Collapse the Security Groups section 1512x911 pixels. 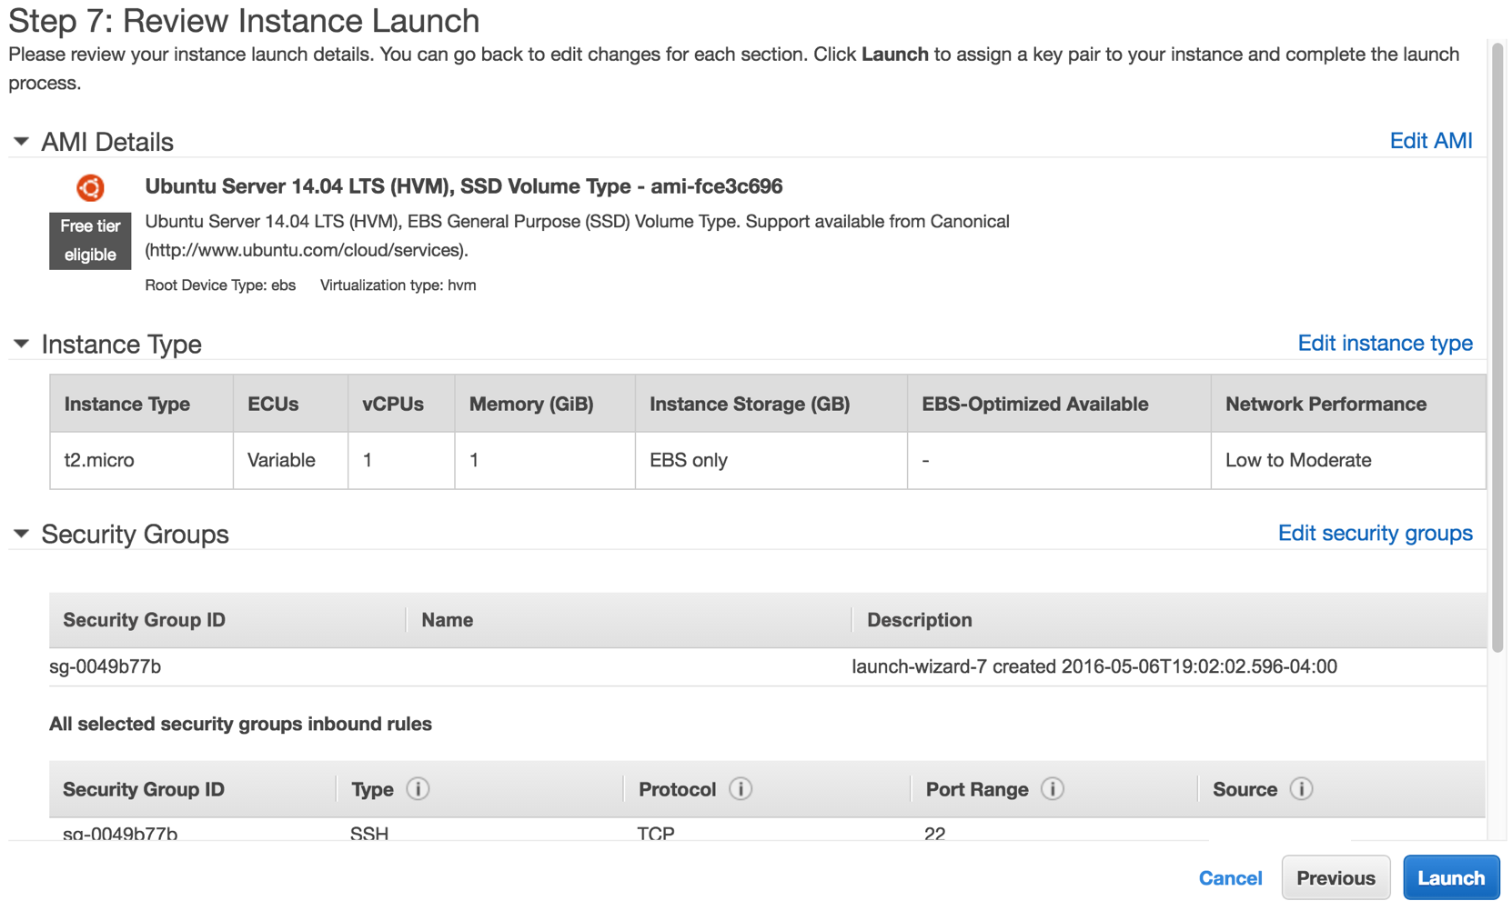[x=21, y=534]
